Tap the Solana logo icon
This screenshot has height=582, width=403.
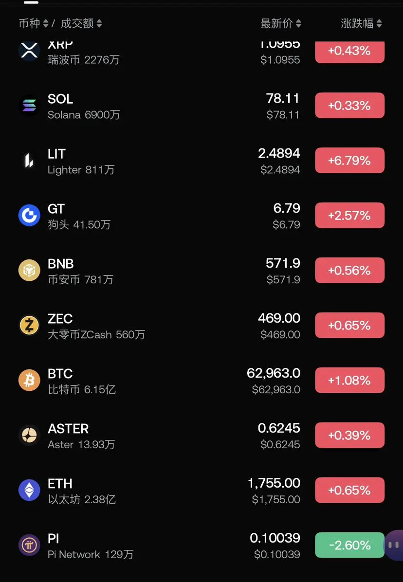pyautogui.click(x=29, y=106)
